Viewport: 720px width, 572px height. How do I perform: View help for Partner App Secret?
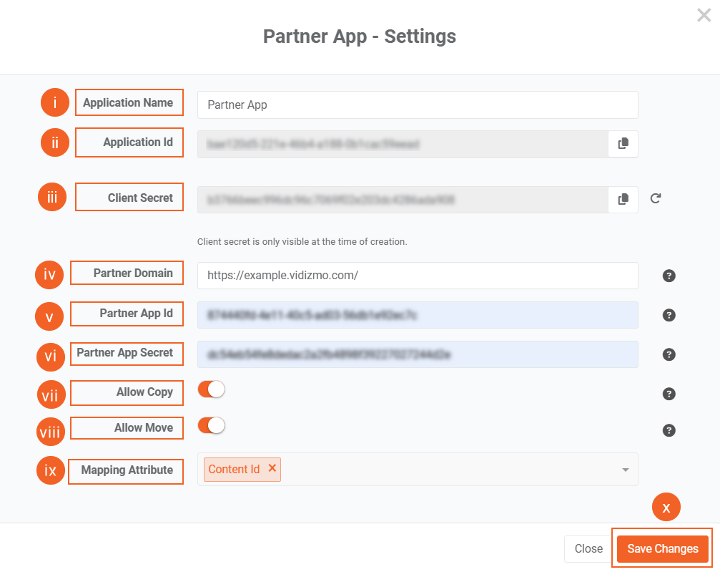[x=669, y=354]
